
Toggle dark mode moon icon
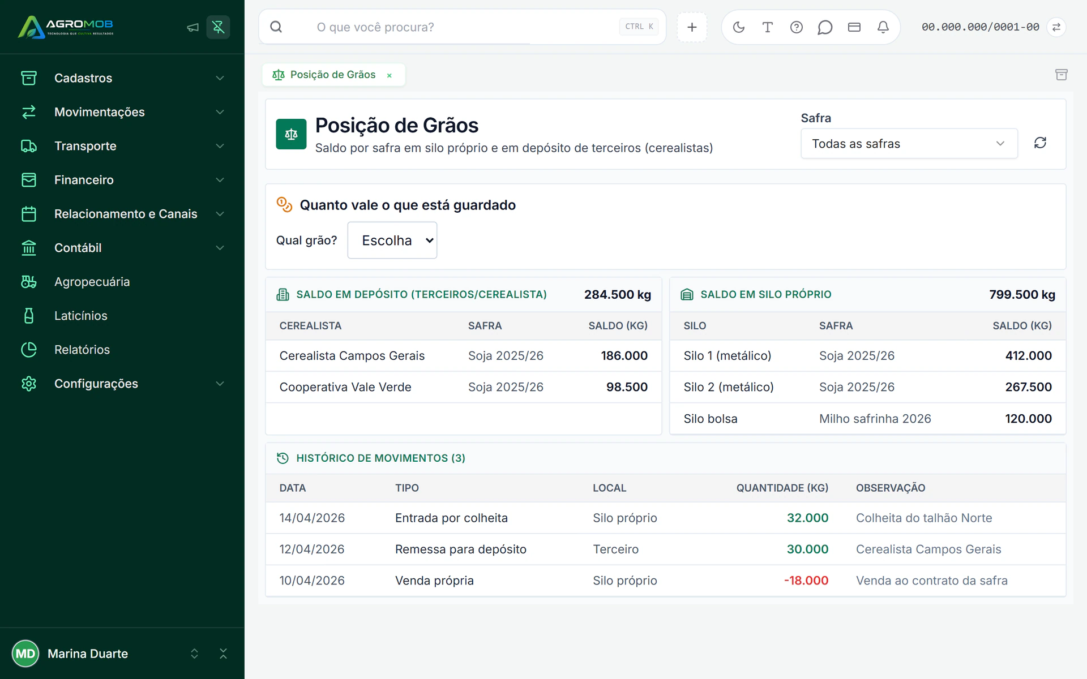(739, 27)
